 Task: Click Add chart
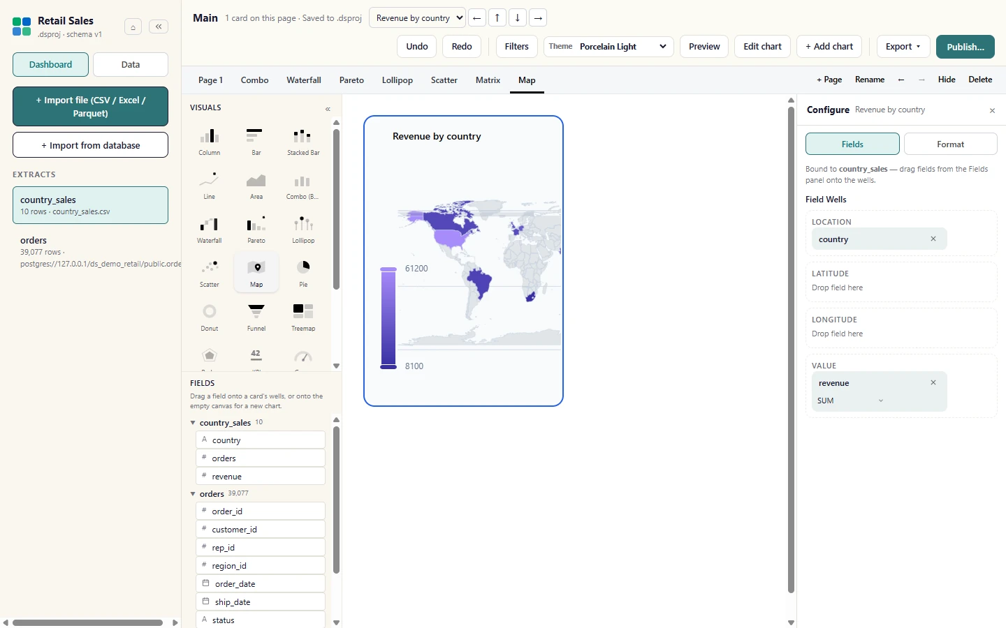(829, 47)
